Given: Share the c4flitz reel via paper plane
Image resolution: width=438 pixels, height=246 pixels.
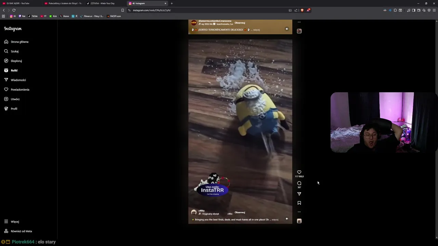Looking at the screenshot, I should click(x=299, y=194).
